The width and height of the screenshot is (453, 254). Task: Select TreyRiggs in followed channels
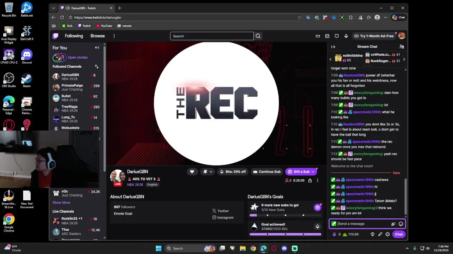[76, 108]
